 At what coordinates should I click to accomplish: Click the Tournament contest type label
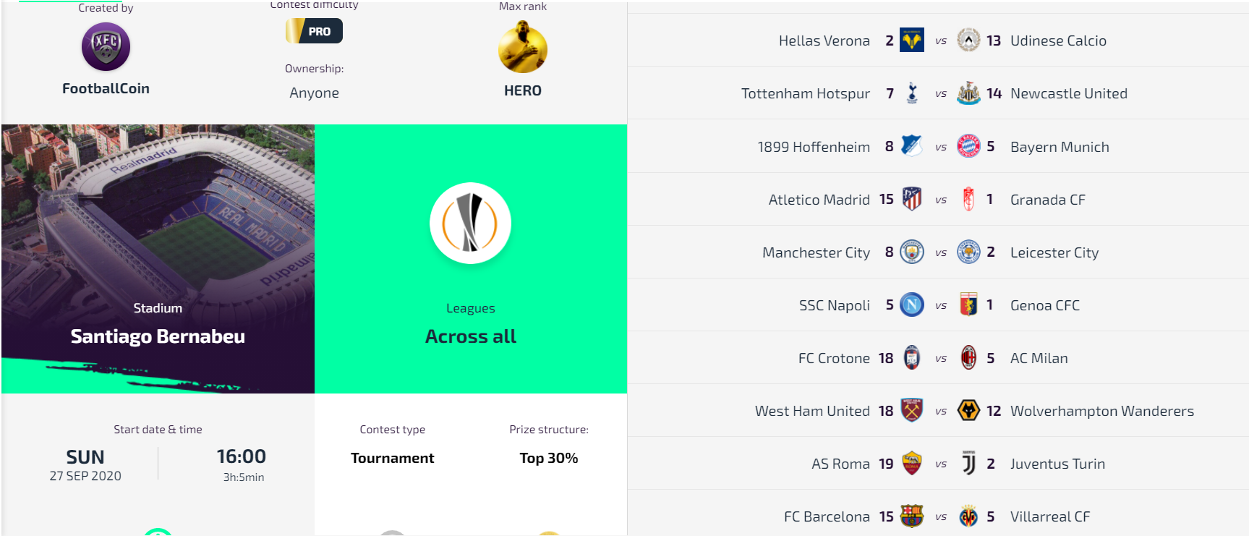coord(393,458)
